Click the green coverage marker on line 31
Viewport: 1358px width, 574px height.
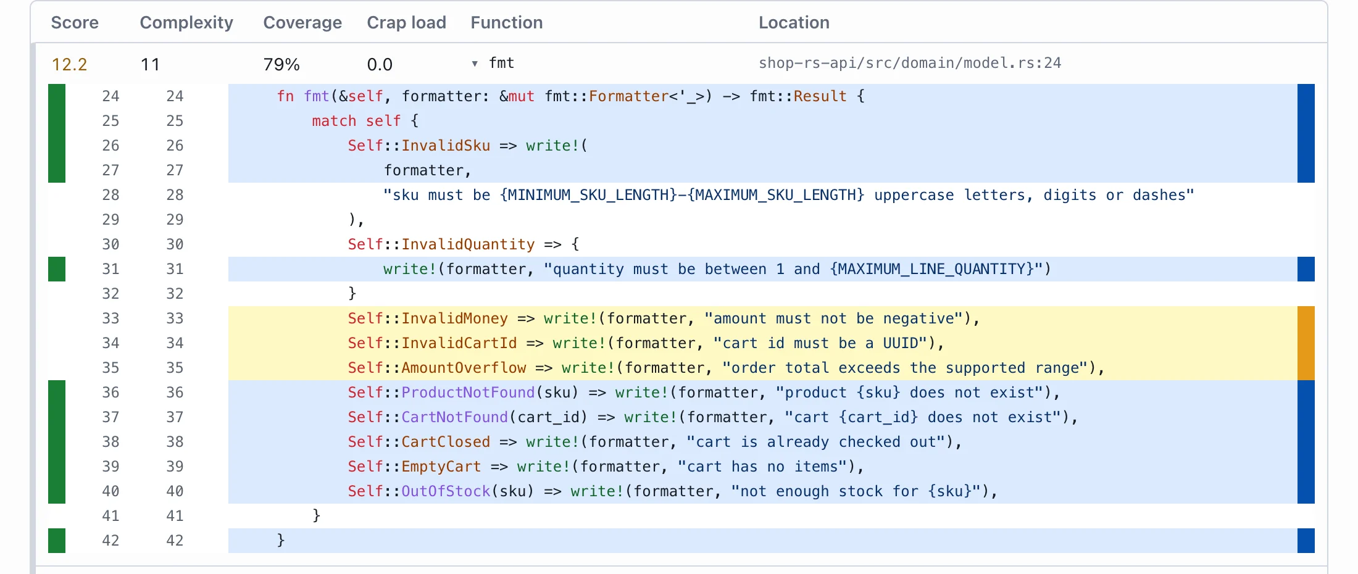pyautogui.click(x=57, y=269)
